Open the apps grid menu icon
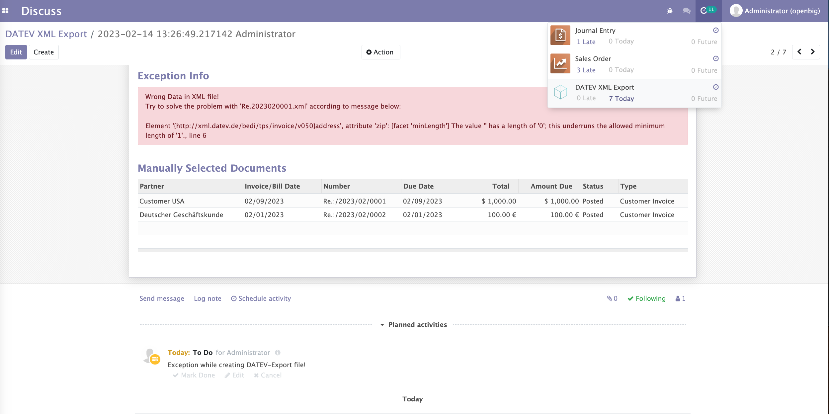Viewport: 829px width, 414px height. click(x=5, y=11)
